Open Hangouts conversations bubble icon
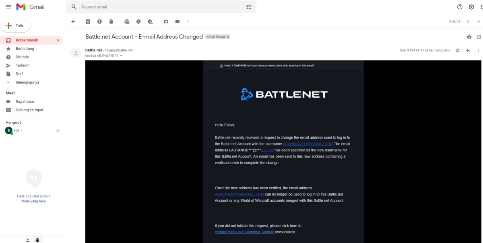The image size is (483, 243). click(x=37, y=240)
